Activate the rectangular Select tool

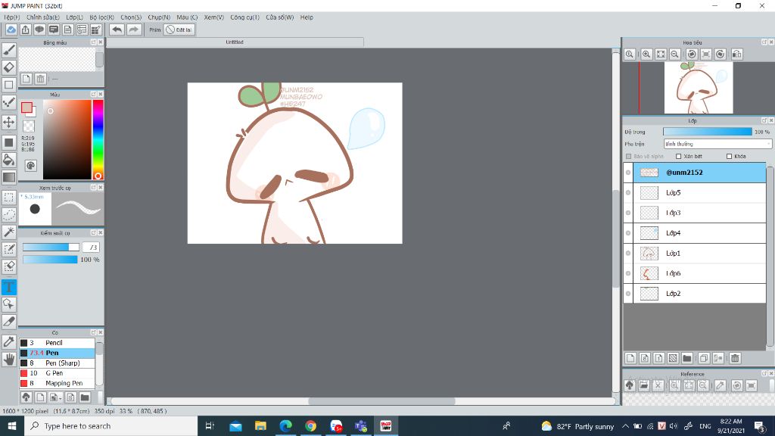[9, 198]
